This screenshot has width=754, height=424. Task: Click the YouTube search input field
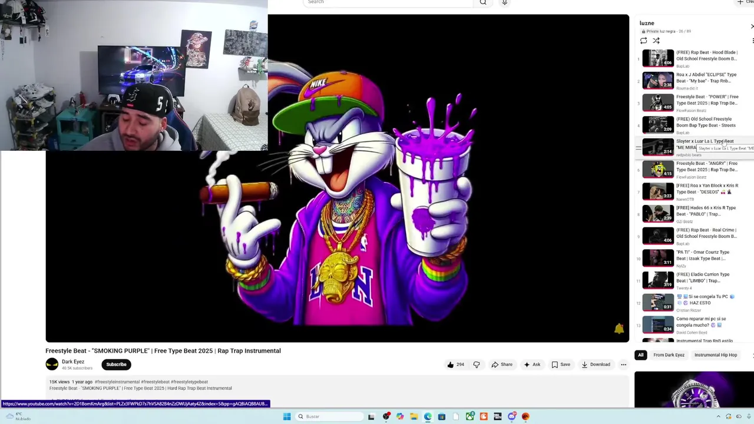pyautogui.click(x=389, y=2)
